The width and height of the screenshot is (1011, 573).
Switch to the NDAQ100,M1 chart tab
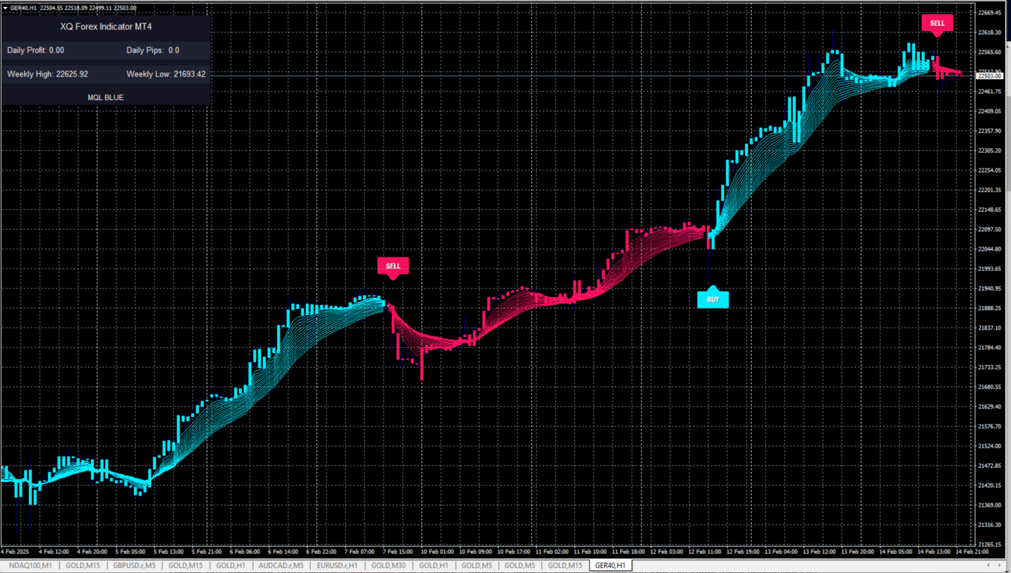(30, 565)
